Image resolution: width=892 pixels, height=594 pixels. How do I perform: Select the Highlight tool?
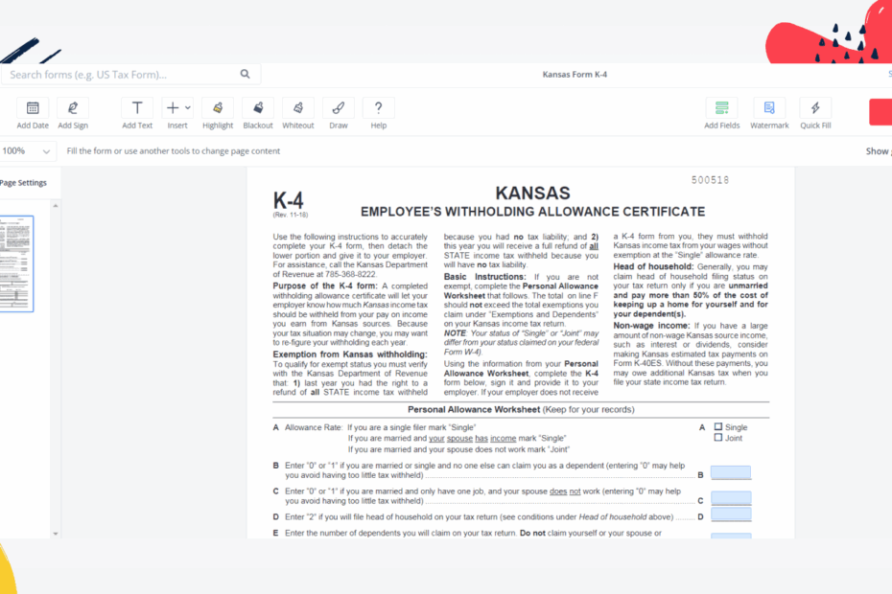coord(218,112)
